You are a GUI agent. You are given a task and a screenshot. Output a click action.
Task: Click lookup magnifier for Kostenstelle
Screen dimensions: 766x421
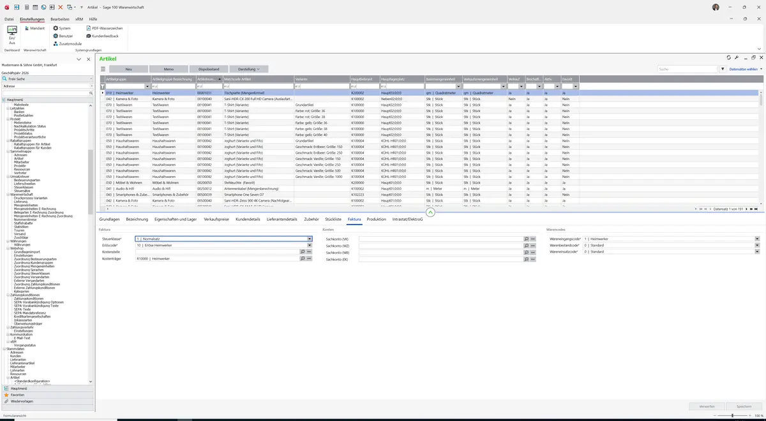(303, 252)
